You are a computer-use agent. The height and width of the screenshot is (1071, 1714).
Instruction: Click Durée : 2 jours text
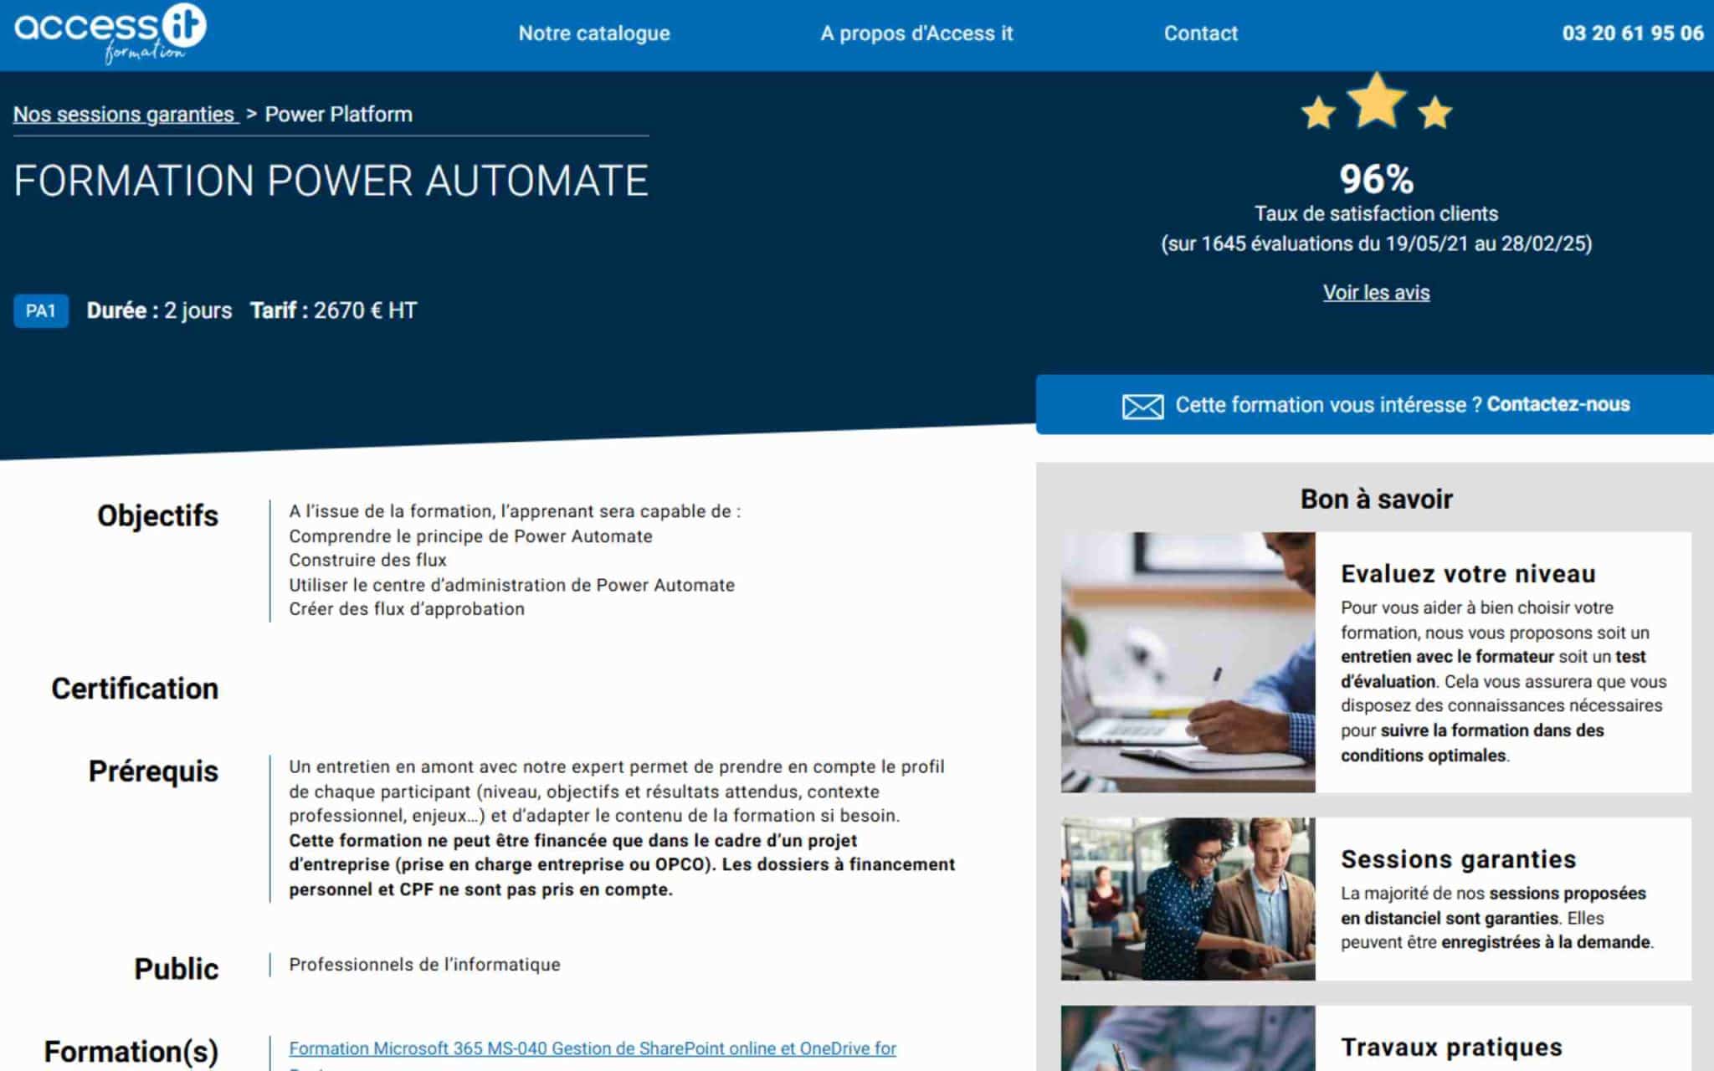tap(159, 310)
